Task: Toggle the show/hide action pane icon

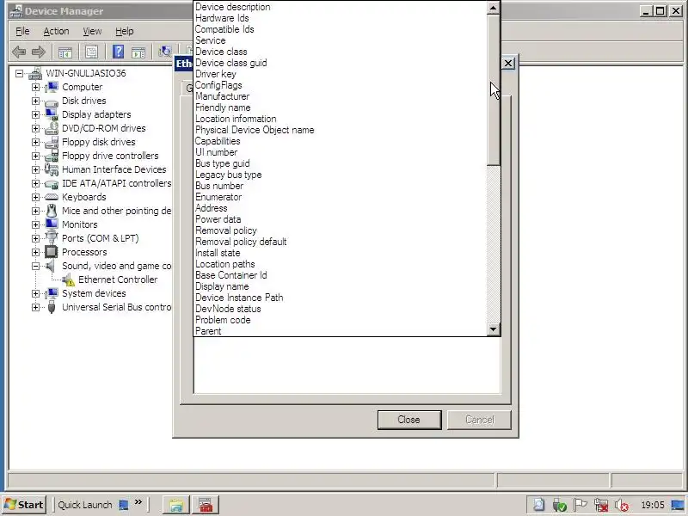Action: [138, 52]
